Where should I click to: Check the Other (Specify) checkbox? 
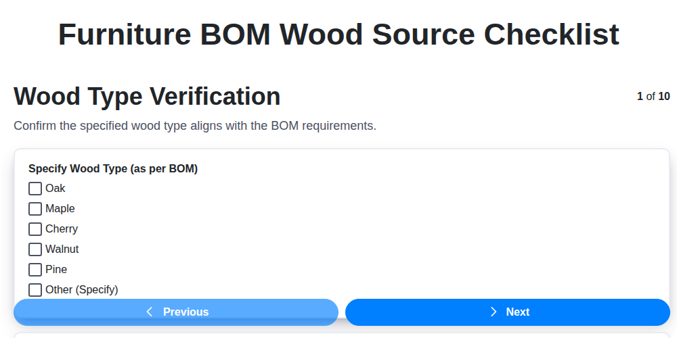coord(35,290)
